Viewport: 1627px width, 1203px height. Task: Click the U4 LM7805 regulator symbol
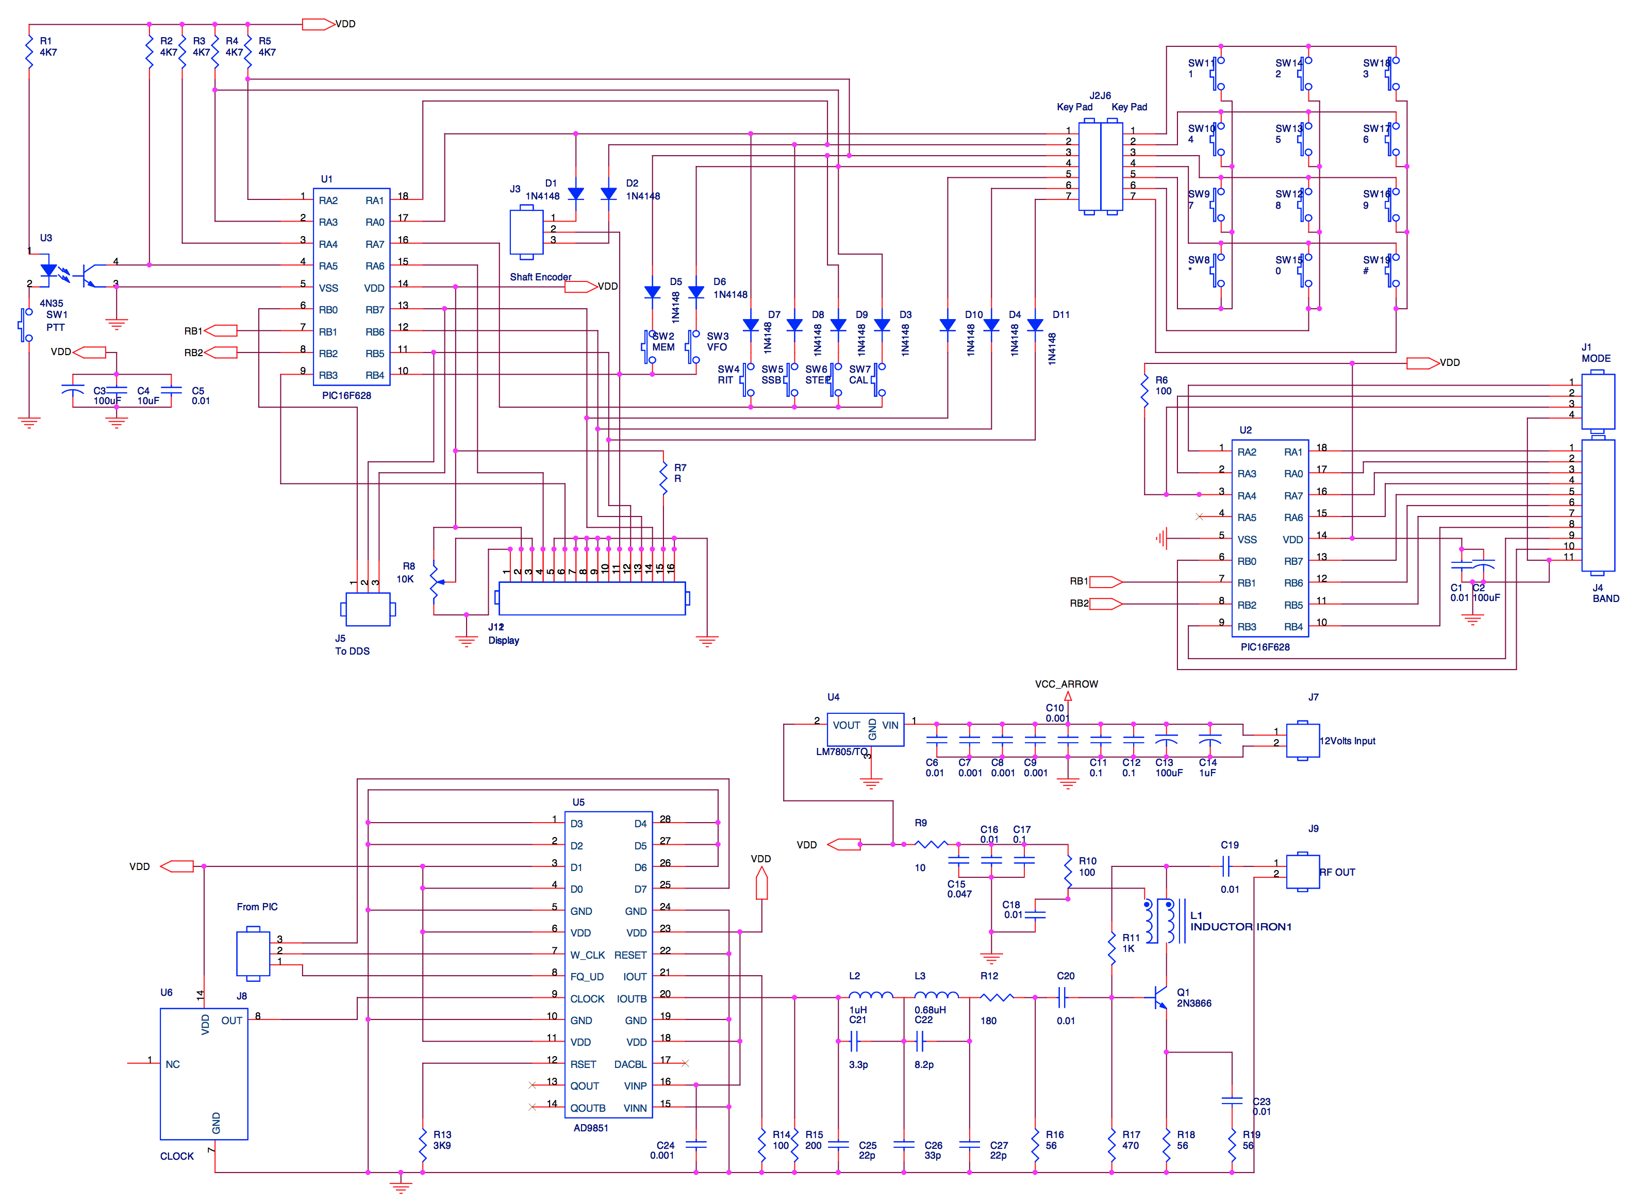coord(865,730)
